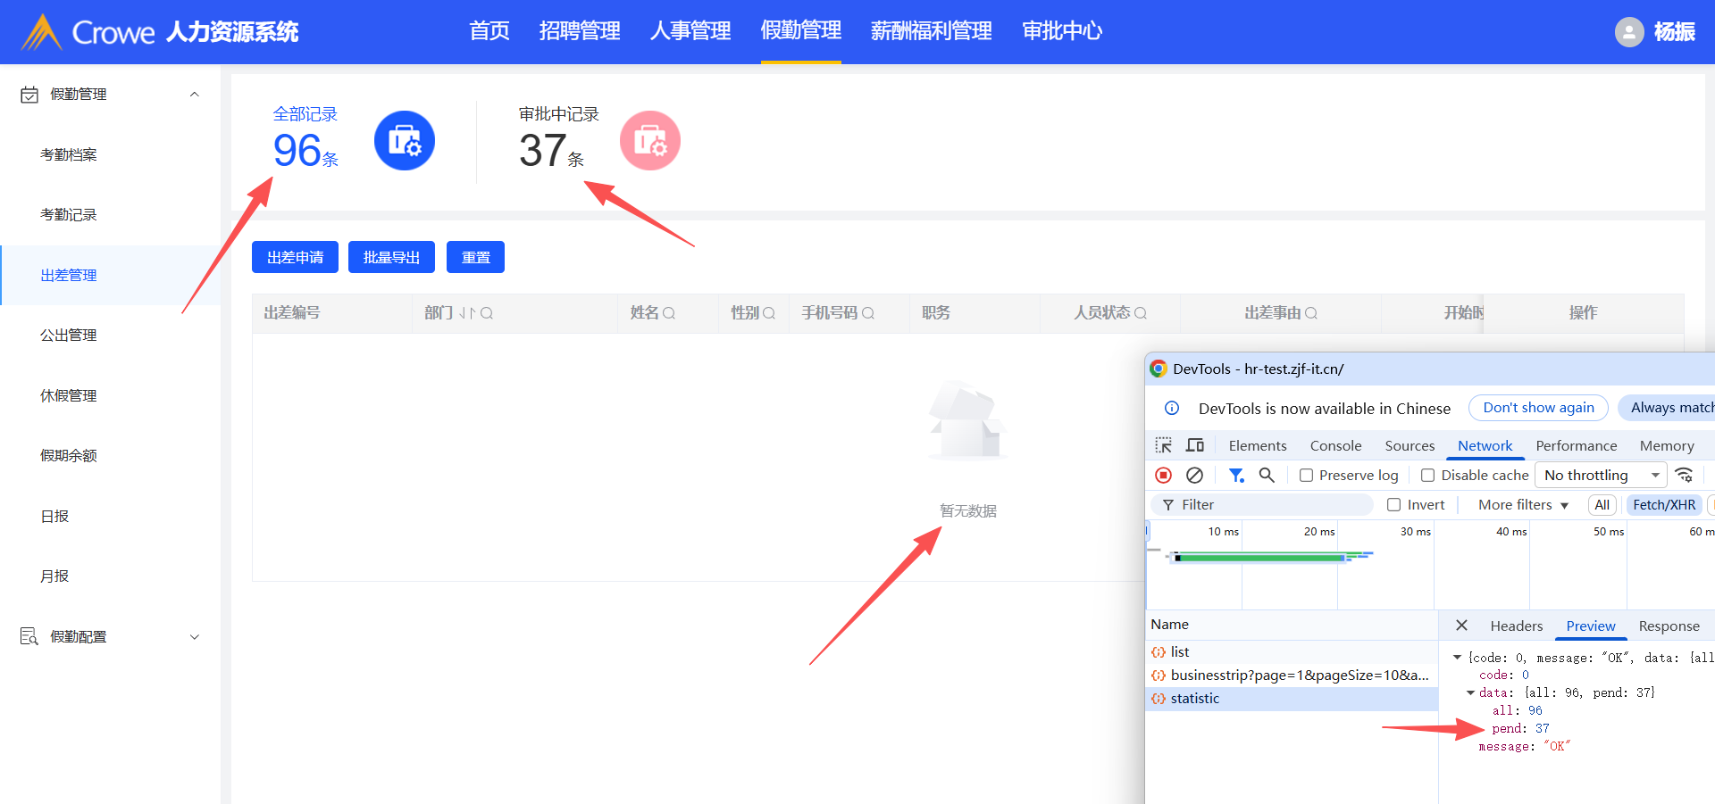1715x804 pixels.
Task: Open the user avatar for 杨振
Action: pos(1629,32)
